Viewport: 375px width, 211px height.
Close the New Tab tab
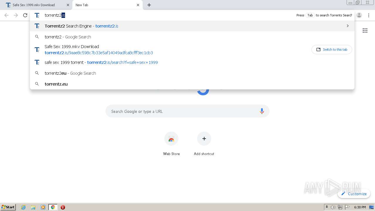pos(138,5)
